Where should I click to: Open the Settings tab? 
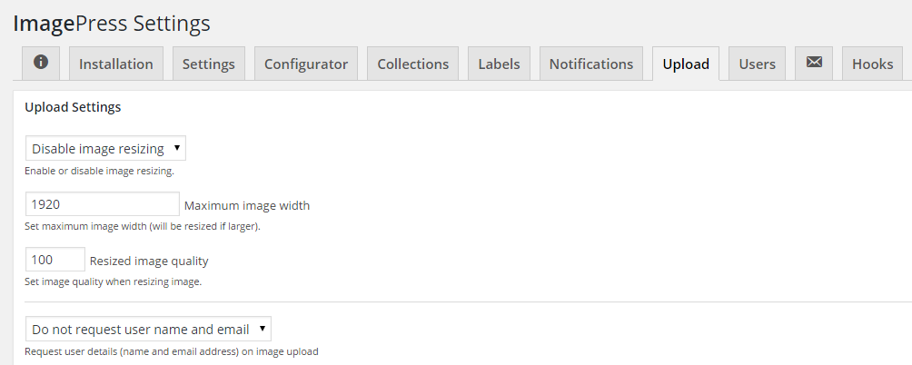click(x=209, y=64)
